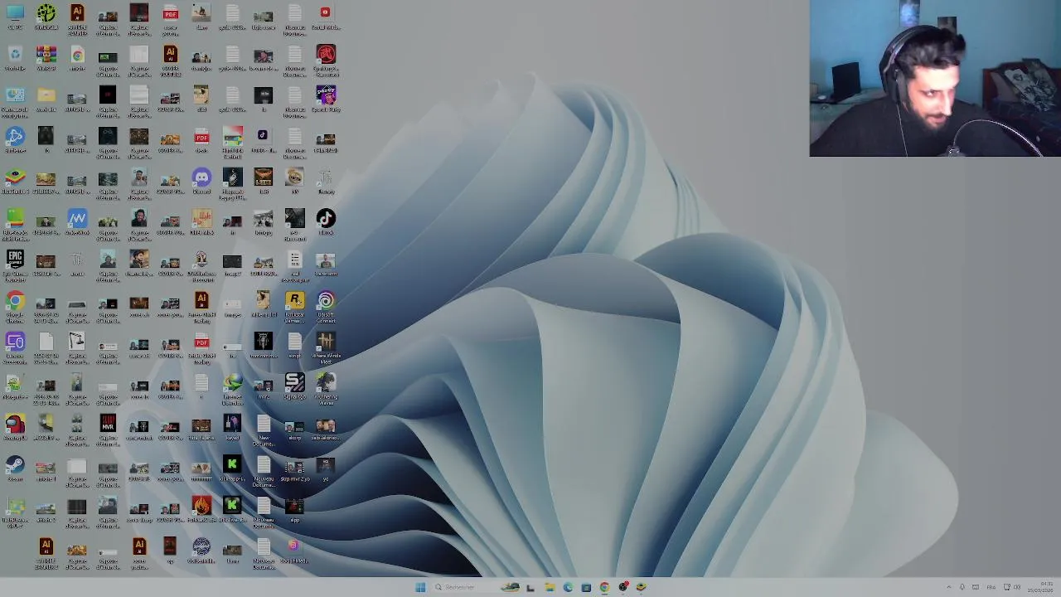
Task: Open the WinDirStat green tree icon
Action: [46, 14]
